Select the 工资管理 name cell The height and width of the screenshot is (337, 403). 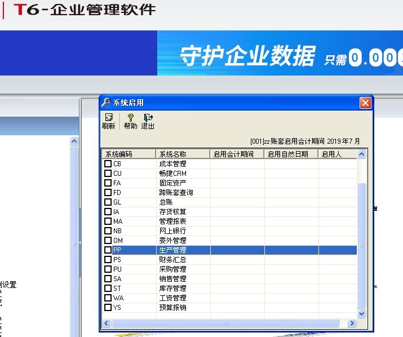click(183, 298)
